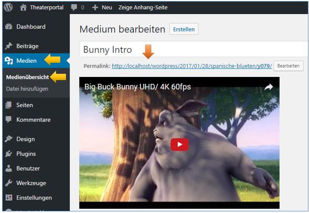Click the comments bubble icon in admin bar
309x213 pixels.
click(x=74, y=7)
